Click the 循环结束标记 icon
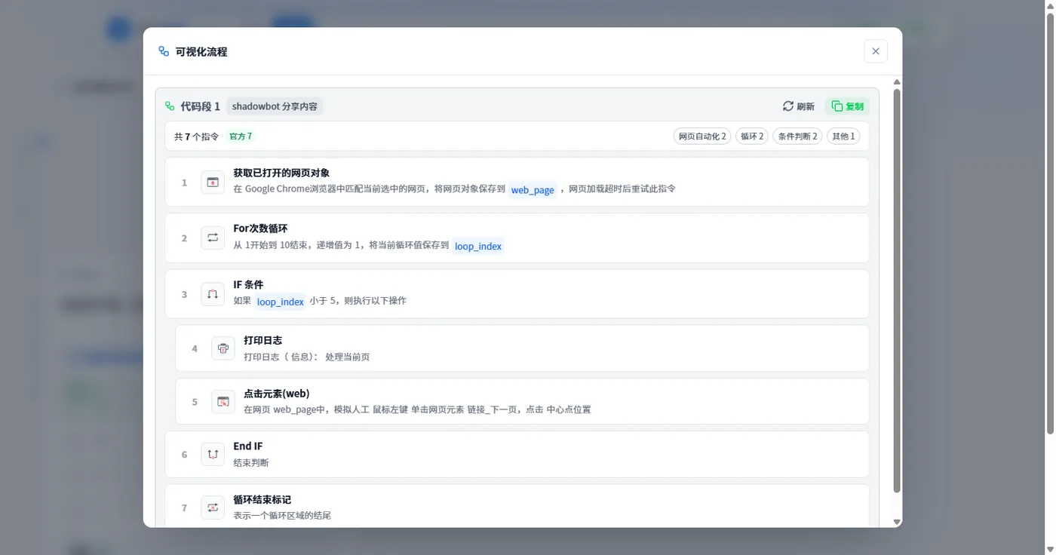Viewport: 1056px width, 555px height. (213, 507)
